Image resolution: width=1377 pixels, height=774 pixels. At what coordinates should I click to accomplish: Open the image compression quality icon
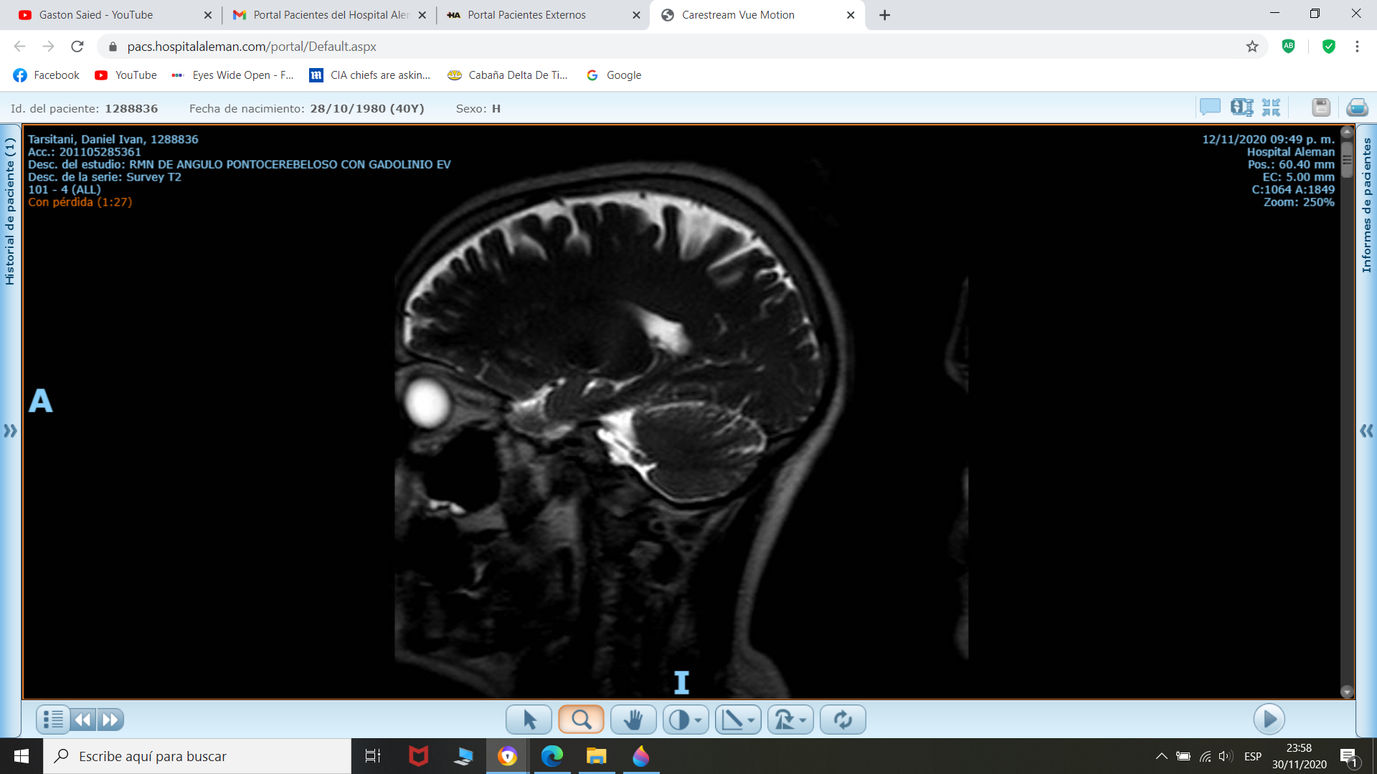coord(1241,107)
